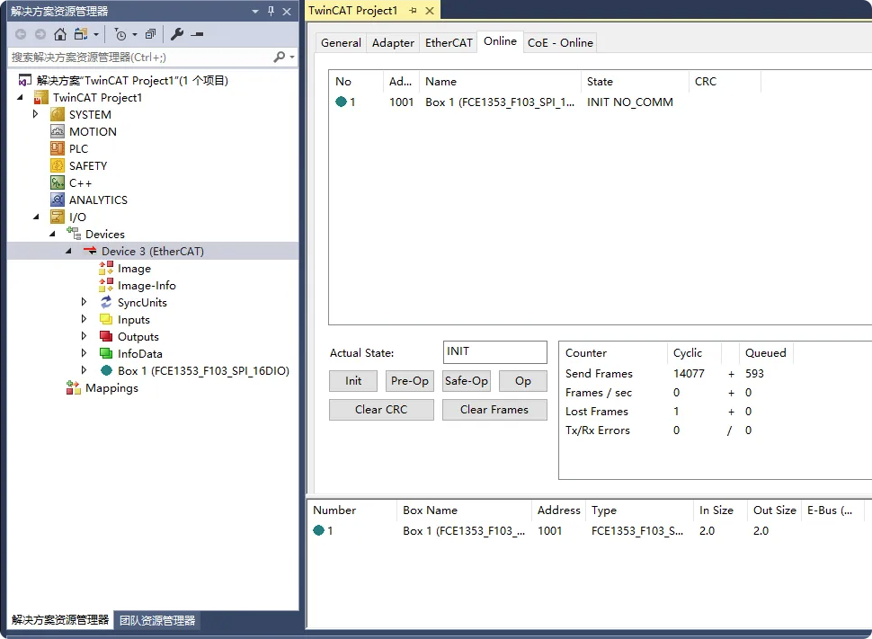The image size is (872, 639).
Task: Click the Forward navigation arrow in Solution Explorer
Action: [x=40, y=34]
